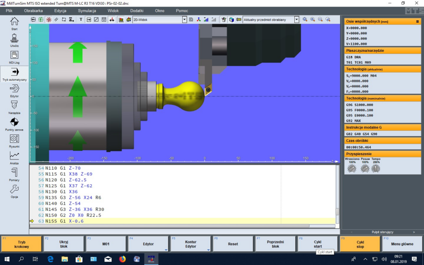Click the 3D view toolbar icon
Screen dimensions: 424x265
128,19
